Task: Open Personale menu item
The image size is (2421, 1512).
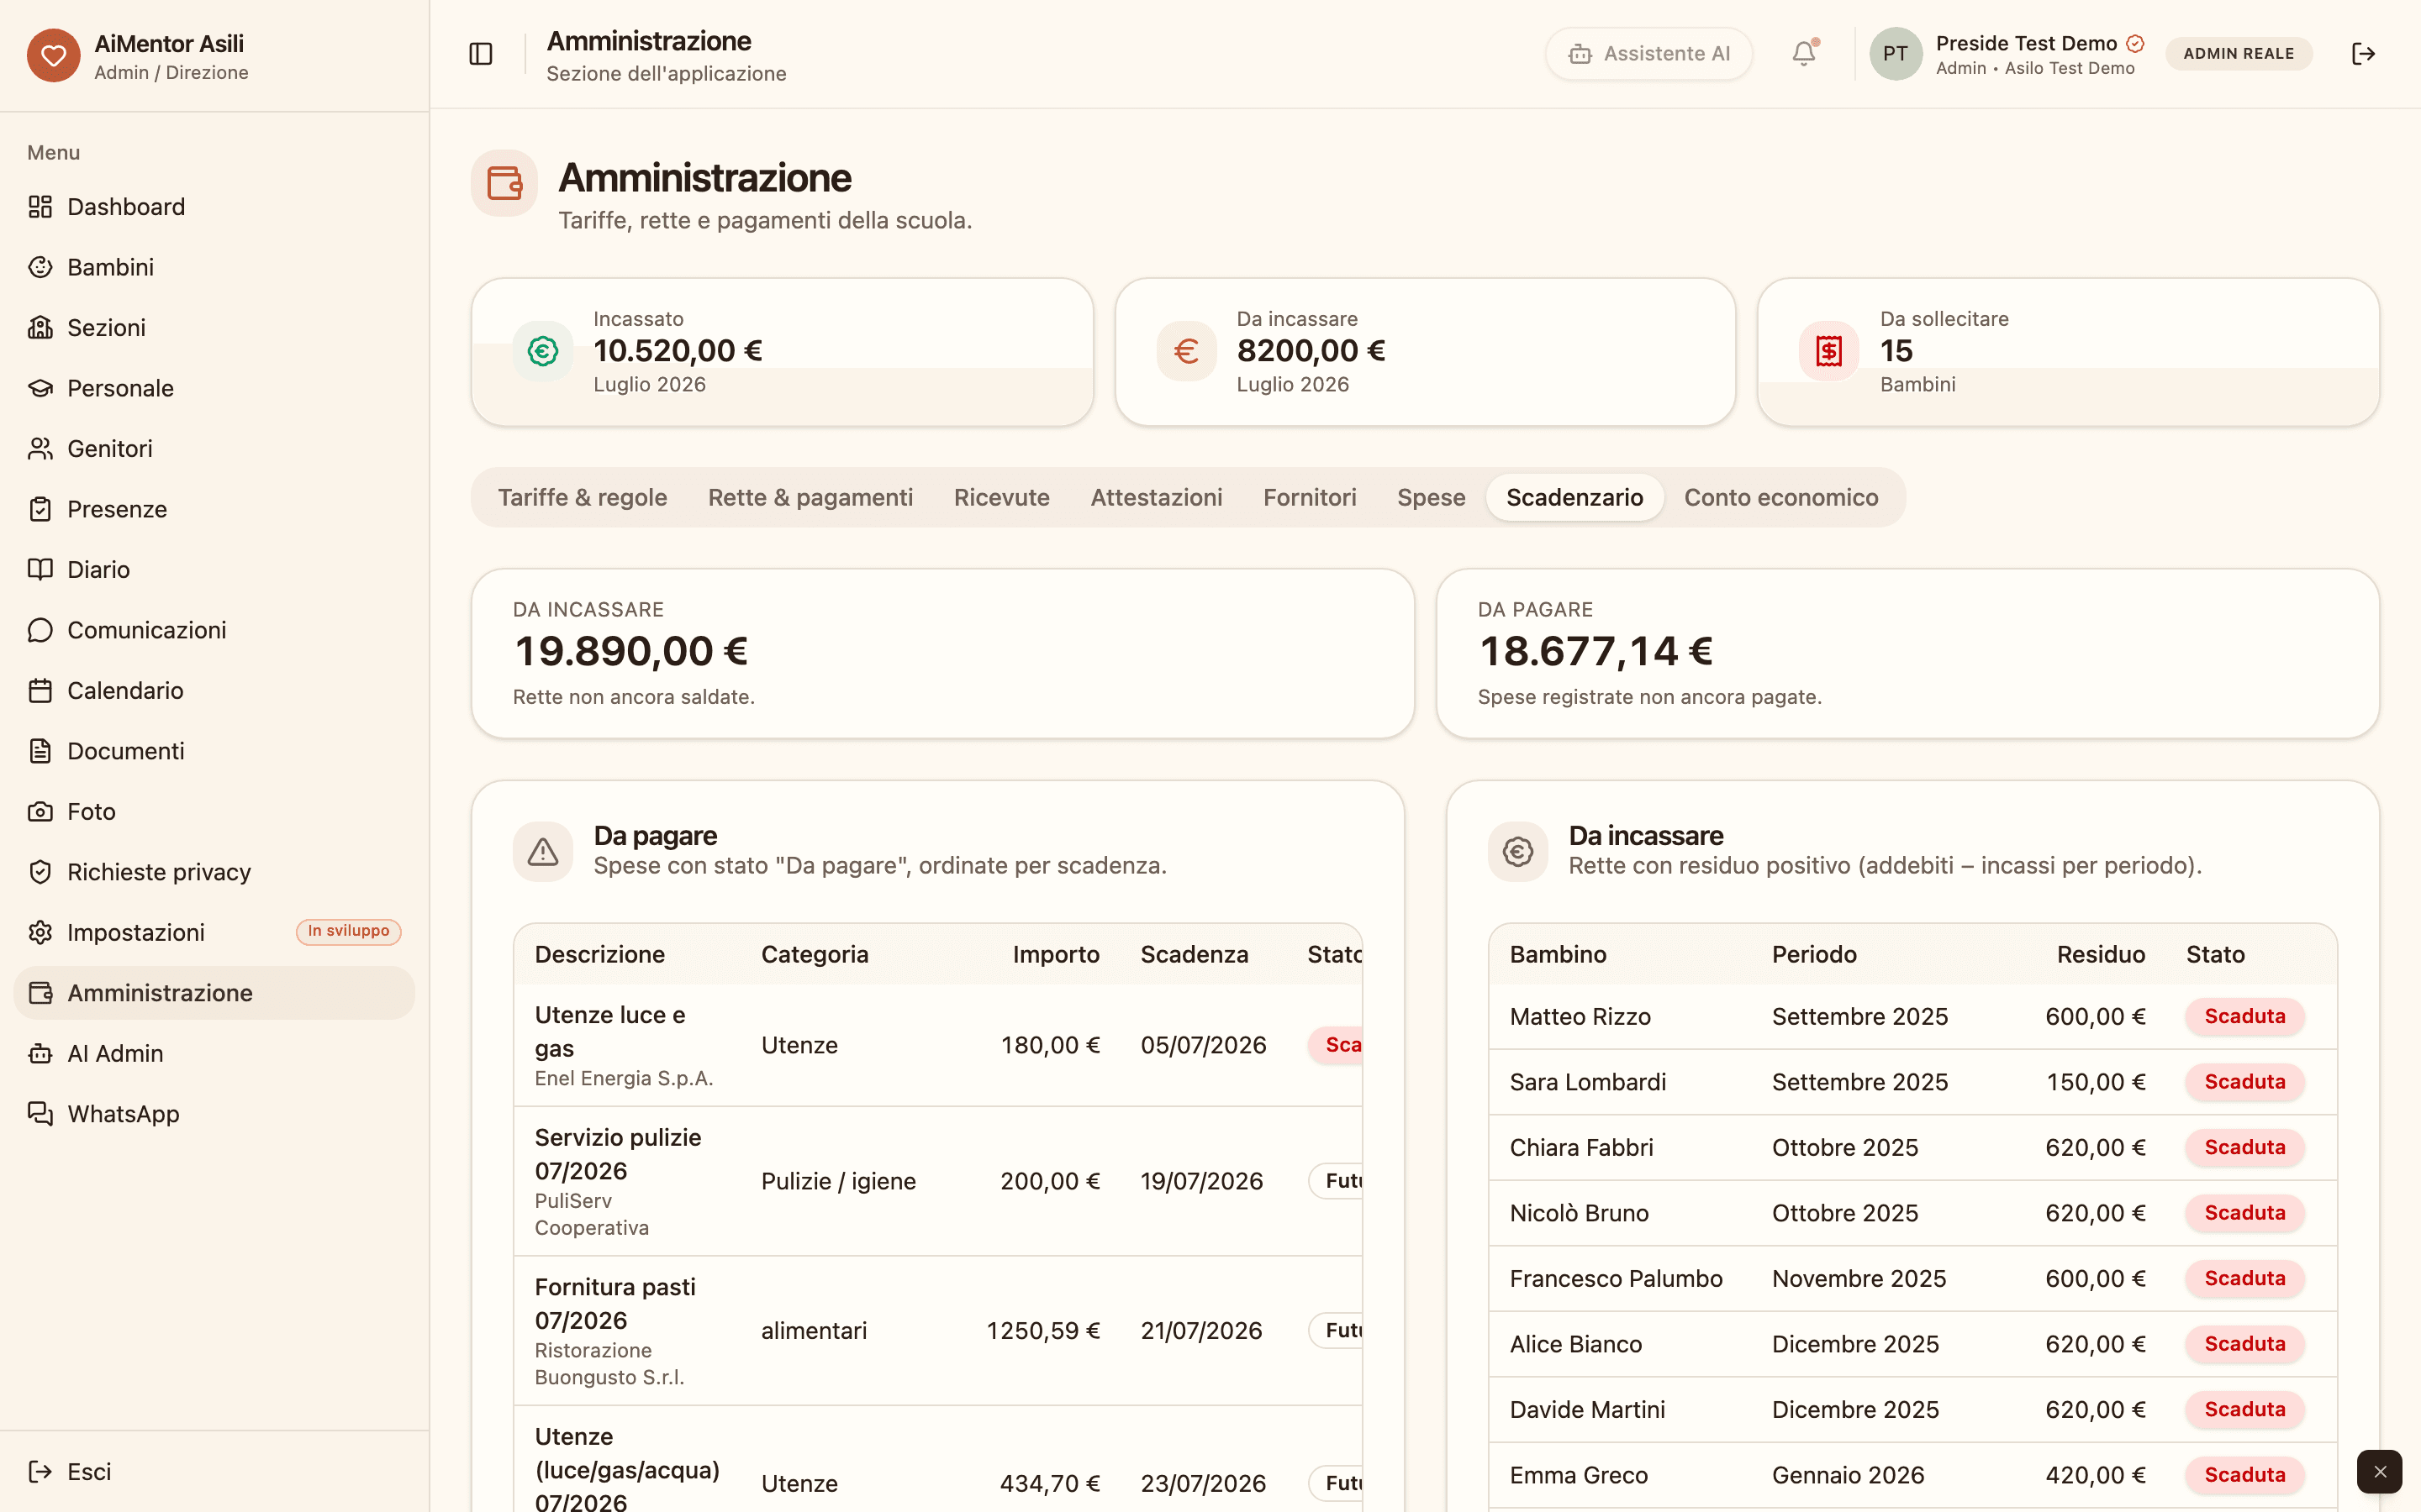Action: tap(214, 388)
